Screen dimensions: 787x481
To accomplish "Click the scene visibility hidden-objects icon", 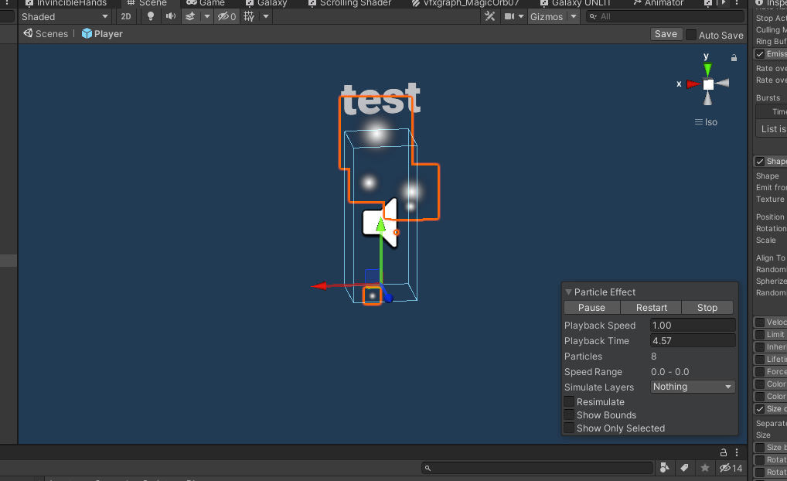I will point(227,16).
